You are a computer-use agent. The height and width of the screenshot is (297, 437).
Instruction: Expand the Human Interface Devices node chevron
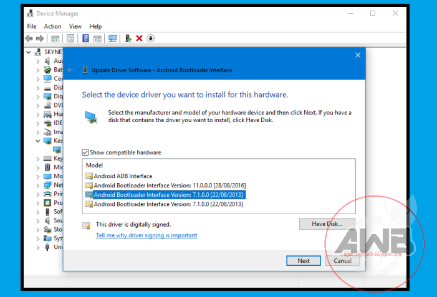click(38, 115)
